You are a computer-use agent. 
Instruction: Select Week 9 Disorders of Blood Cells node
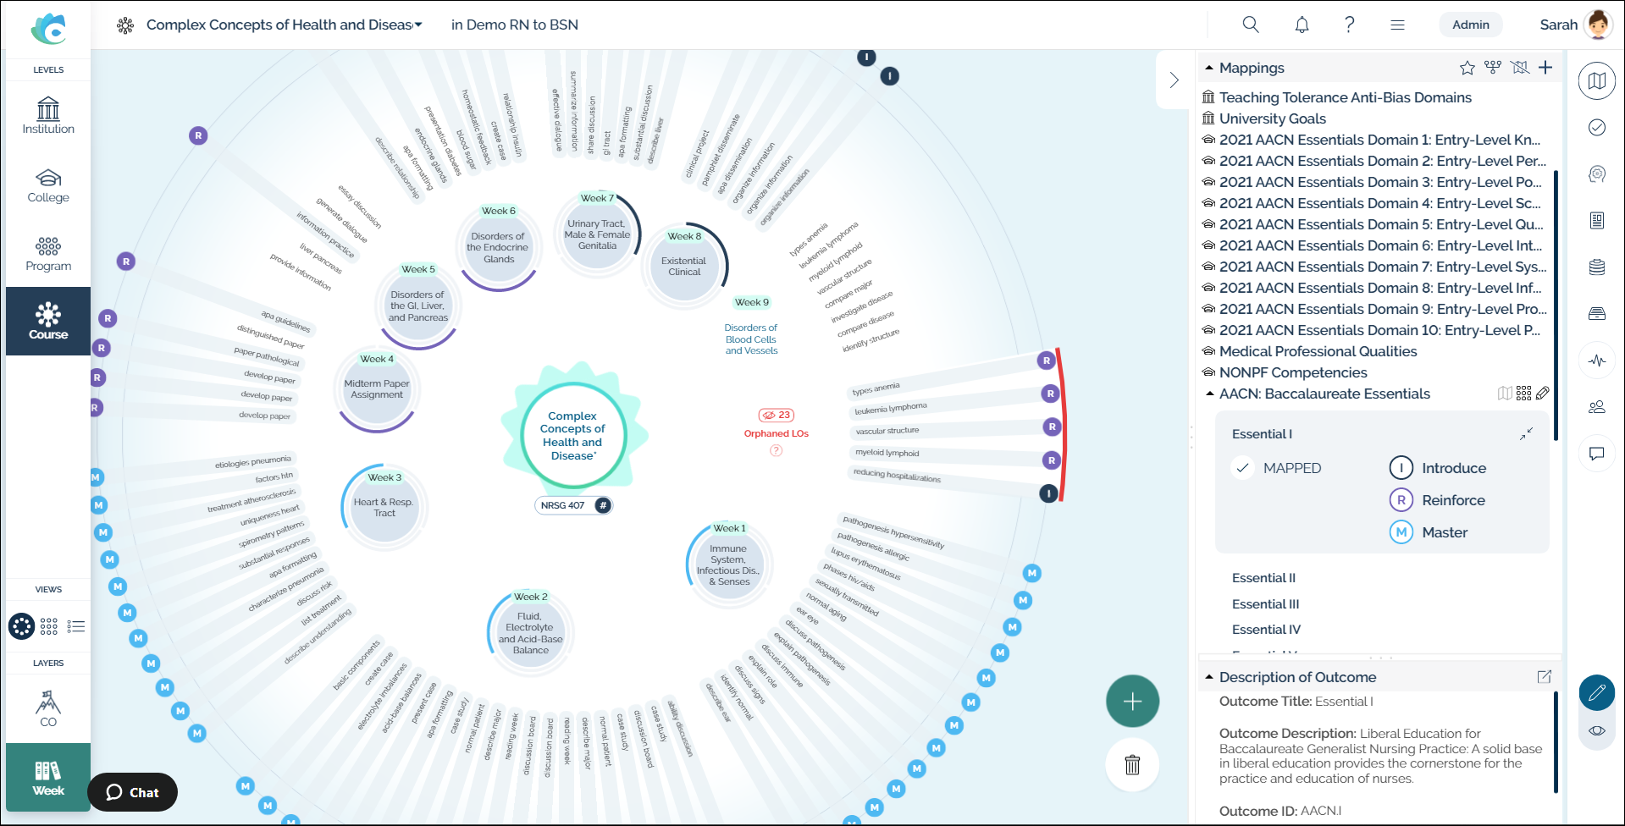[751, 339]
